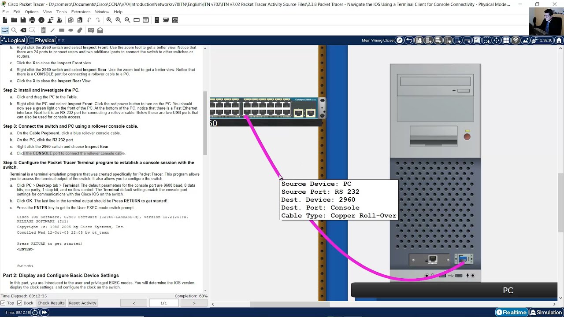
Task: Click the grid icon in the physical toolbar
Action: 506,41
